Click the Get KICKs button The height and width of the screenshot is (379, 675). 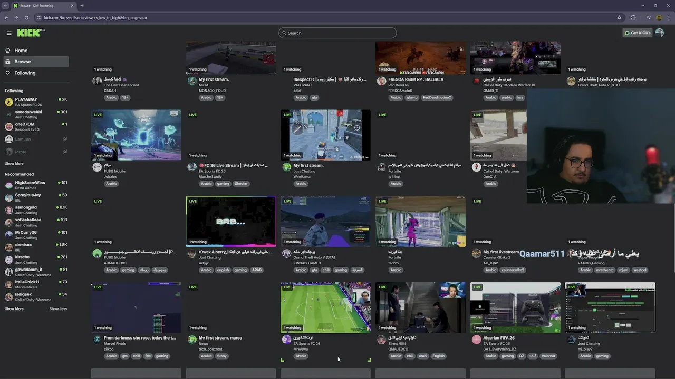[x=638, y=33]
